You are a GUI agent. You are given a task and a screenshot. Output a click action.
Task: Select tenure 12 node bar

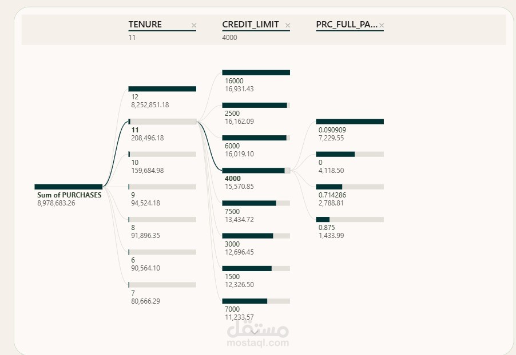162,89
